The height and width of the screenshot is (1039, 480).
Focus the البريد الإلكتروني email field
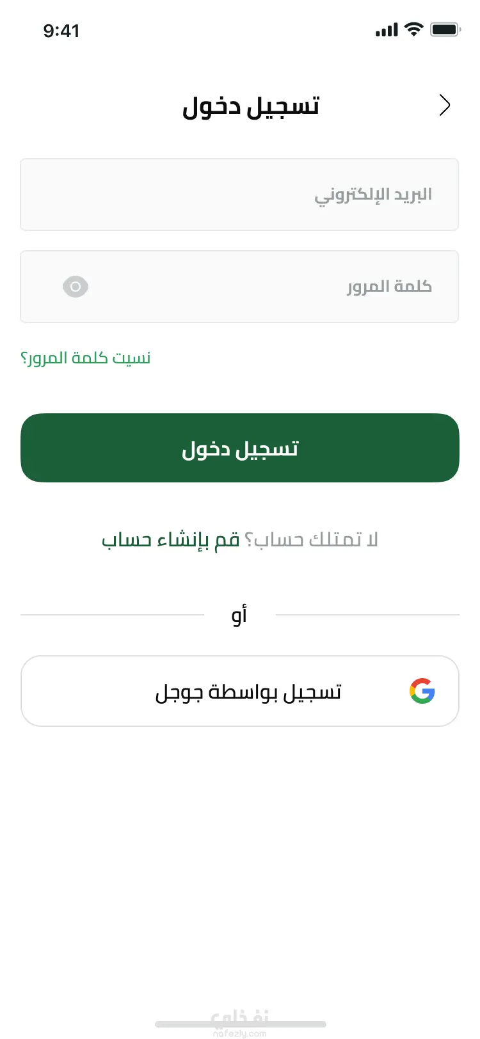point(239,194)
